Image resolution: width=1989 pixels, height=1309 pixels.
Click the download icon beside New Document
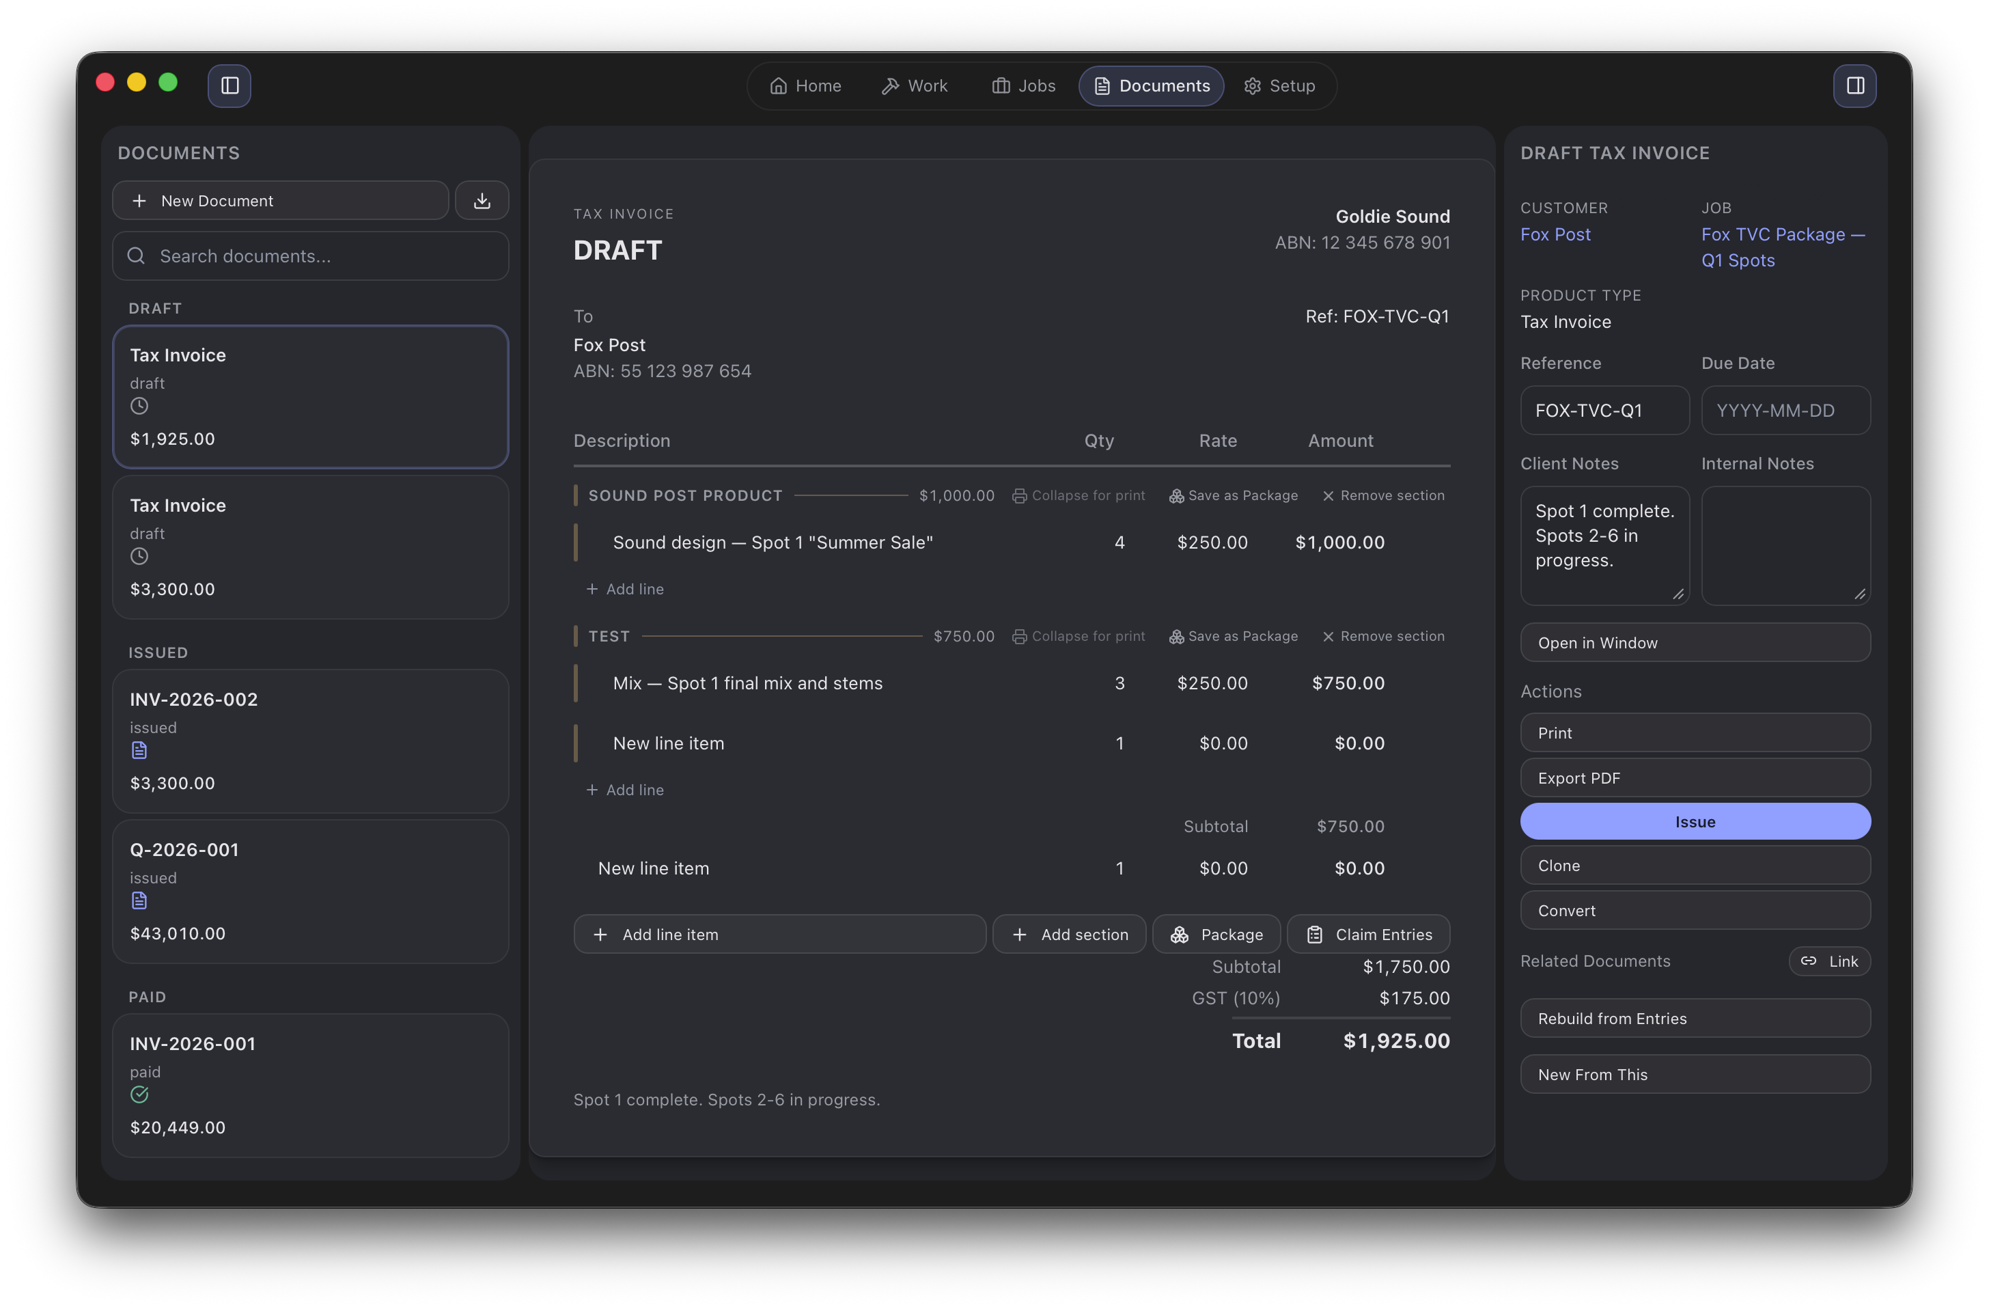tap(482, 199)
